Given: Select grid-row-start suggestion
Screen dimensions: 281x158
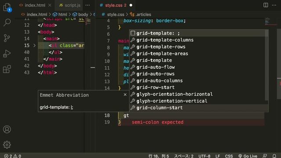Looking at the screenshot, I should [x=197, y=87].
